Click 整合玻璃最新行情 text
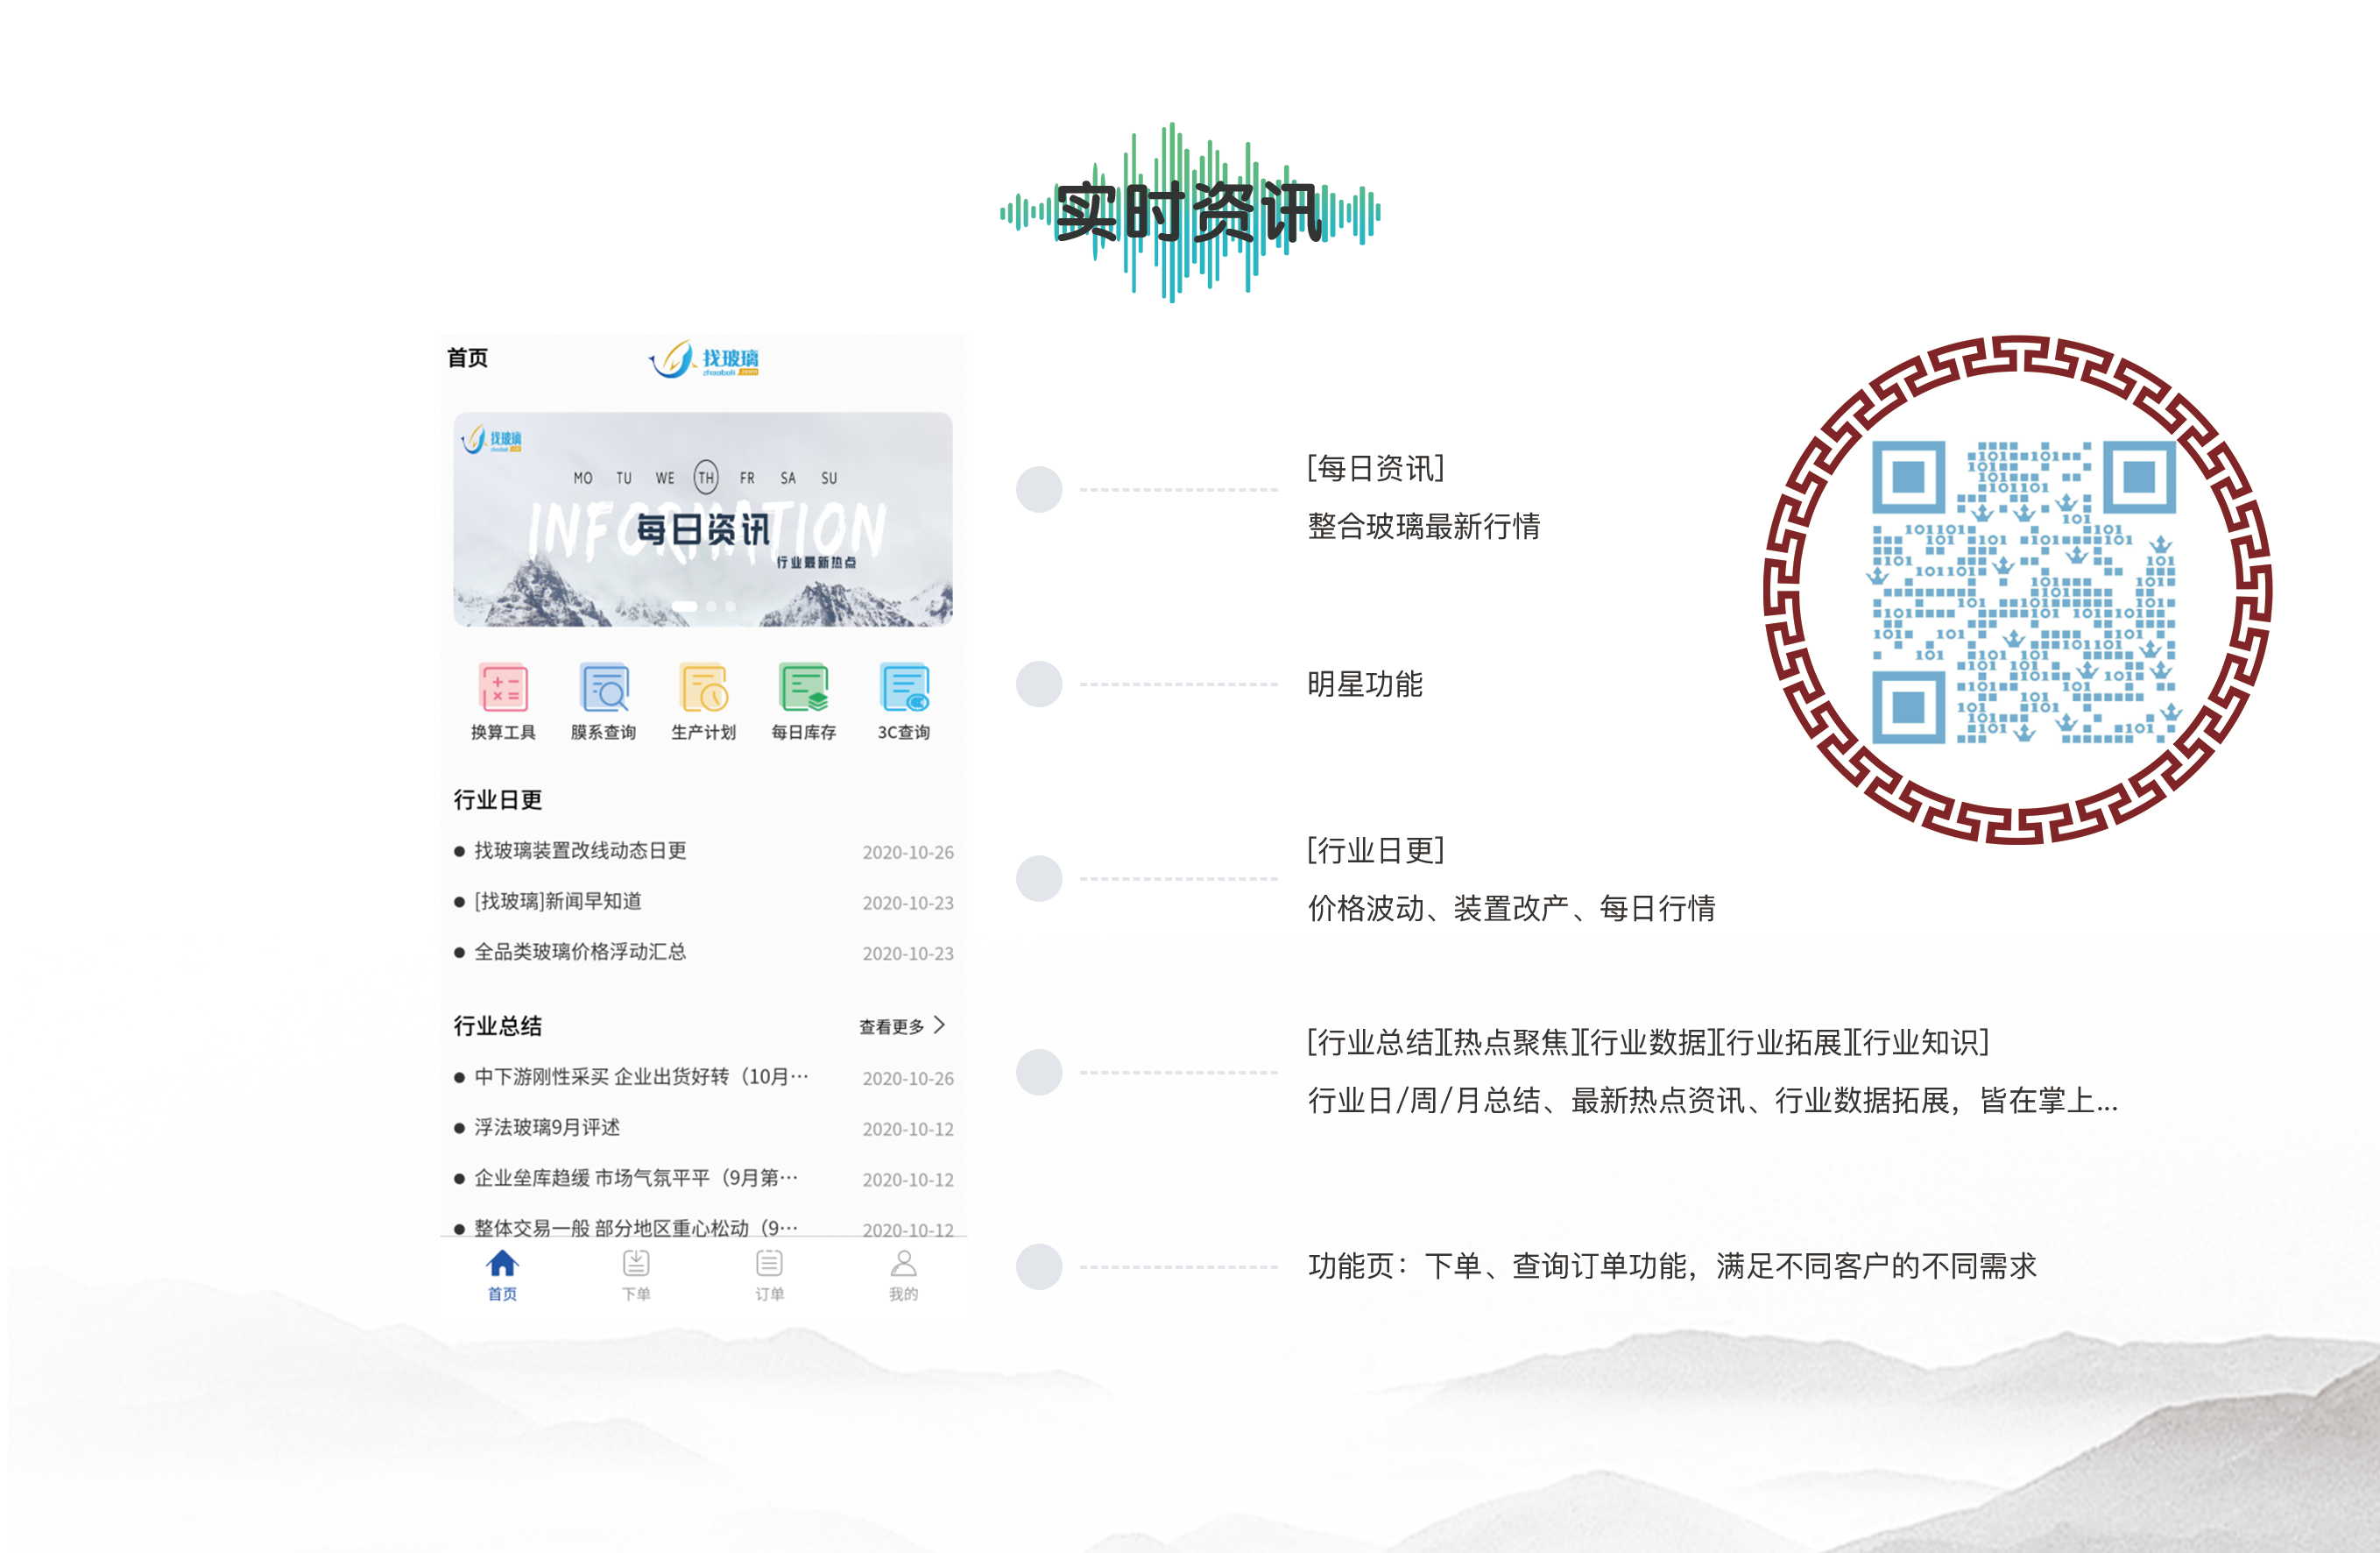The width and height of the screenshot is (2380, 1553). click(x=1424, y=525)
